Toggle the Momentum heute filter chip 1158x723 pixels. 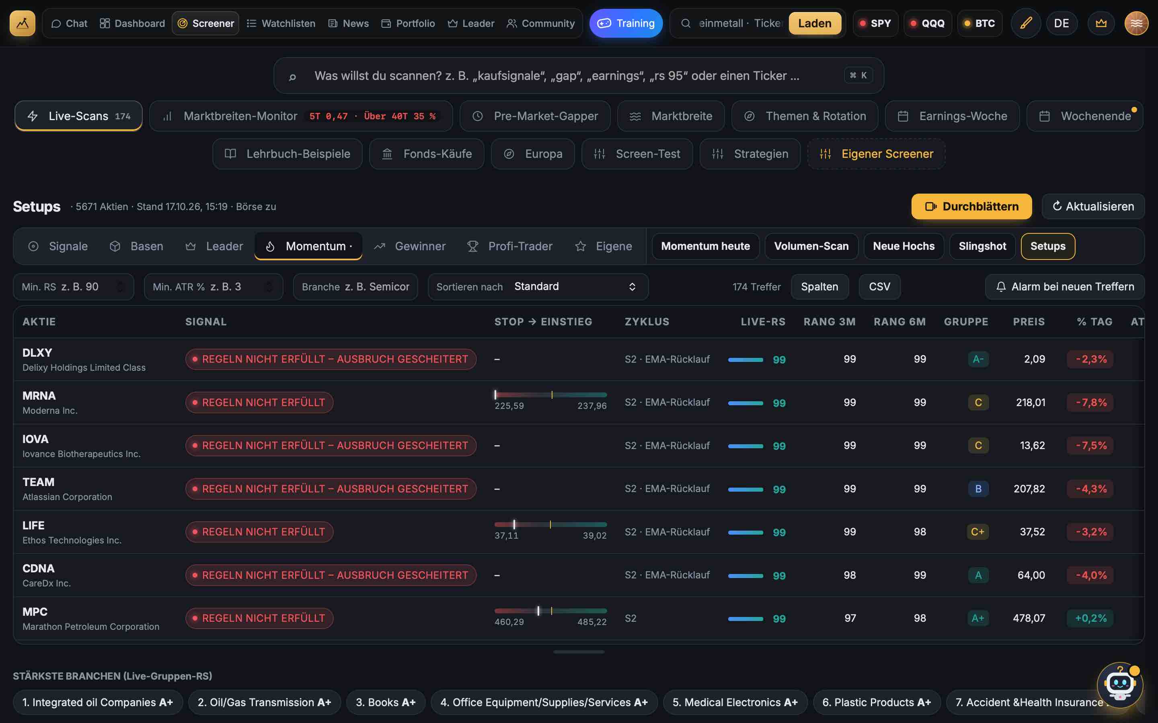point(705,246)
